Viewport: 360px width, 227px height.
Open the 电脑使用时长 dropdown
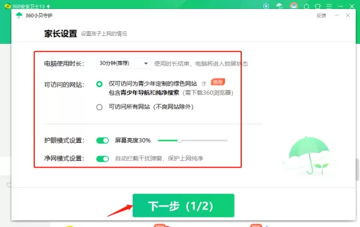pos(124,63)
